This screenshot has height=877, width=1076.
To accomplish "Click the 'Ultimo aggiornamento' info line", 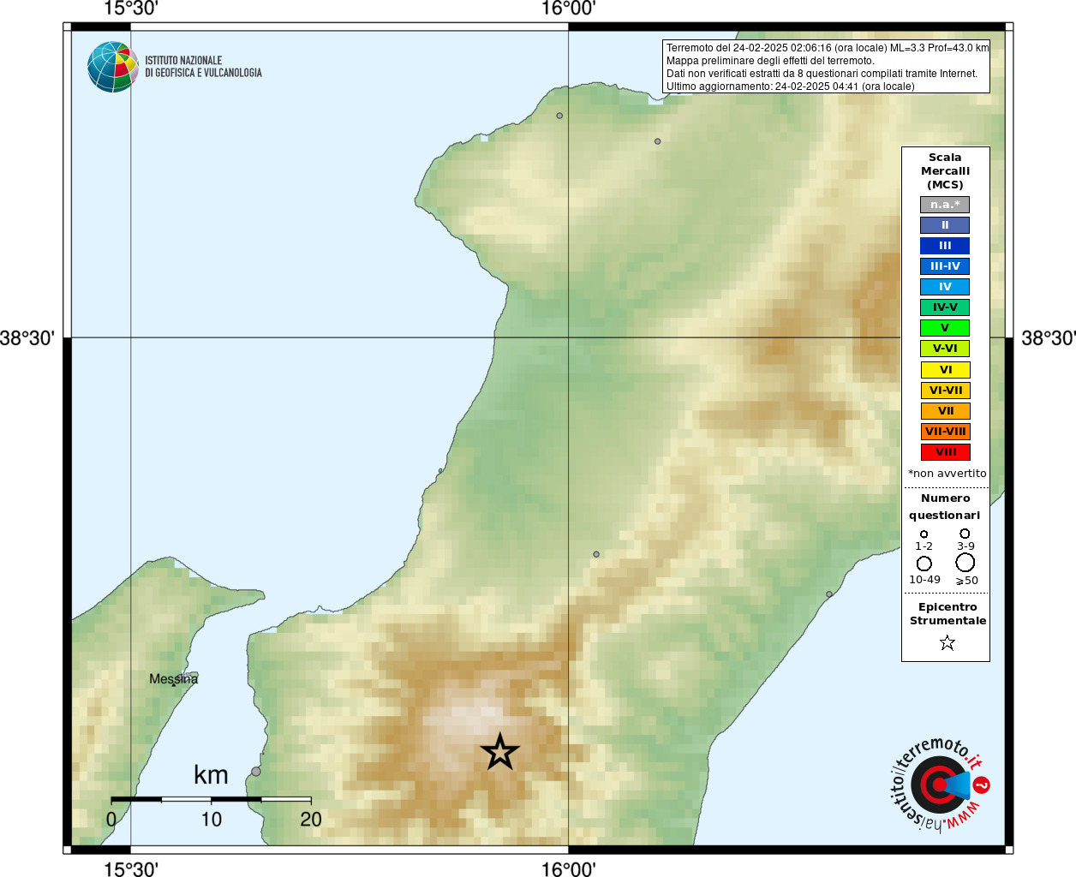I will 790,87.
